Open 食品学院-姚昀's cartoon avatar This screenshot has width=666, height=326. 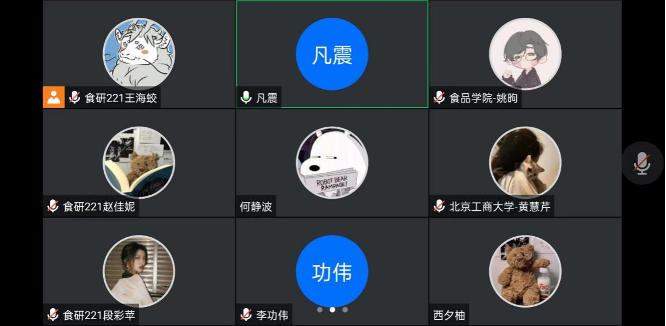point(525,54)
